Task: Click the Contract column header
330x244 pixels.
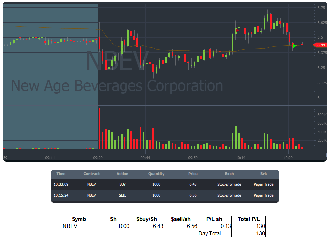Action: [x=91, y=174]
